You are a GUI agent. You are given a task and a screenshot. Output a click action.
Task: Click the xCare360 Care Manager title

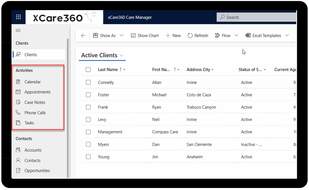point(130,17)
